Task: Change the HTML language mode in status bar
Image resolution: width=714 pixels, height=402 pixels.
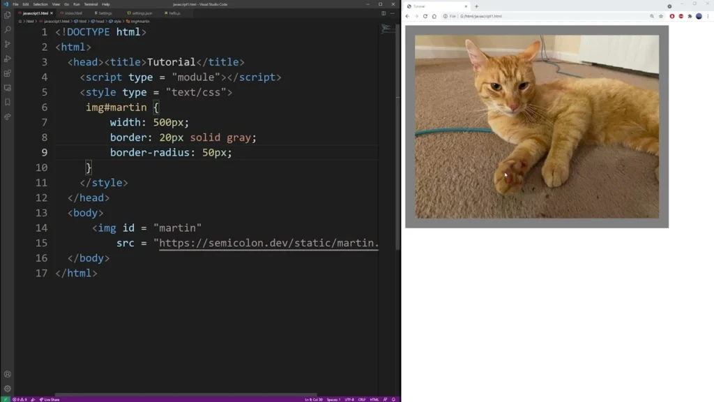Action: click(374, 399)
